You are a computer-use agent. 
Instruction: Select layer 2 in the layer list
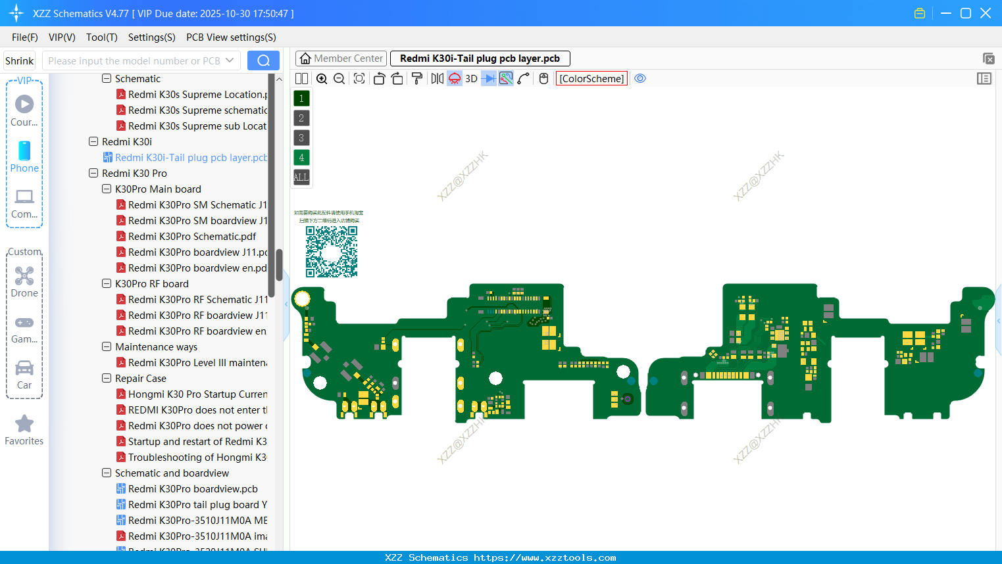tap(301, 118)
